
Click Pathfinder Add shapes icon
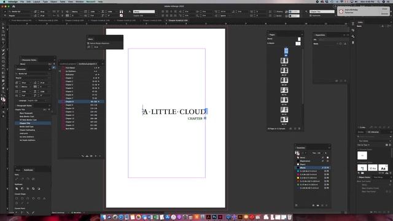17,188
